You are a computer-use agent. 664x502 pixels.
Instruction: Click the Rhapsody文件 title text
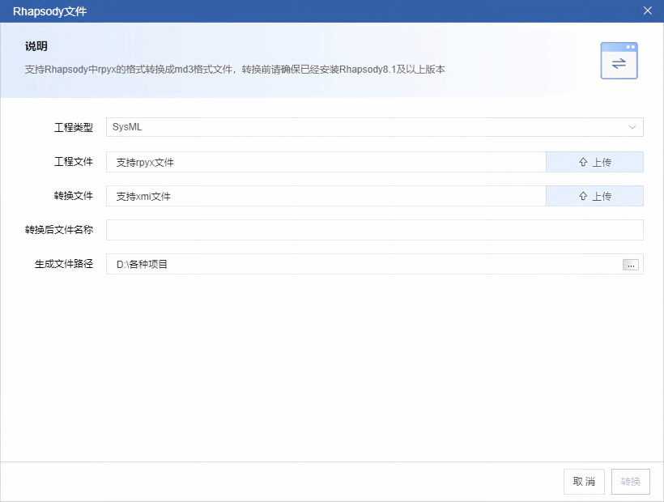49,11
